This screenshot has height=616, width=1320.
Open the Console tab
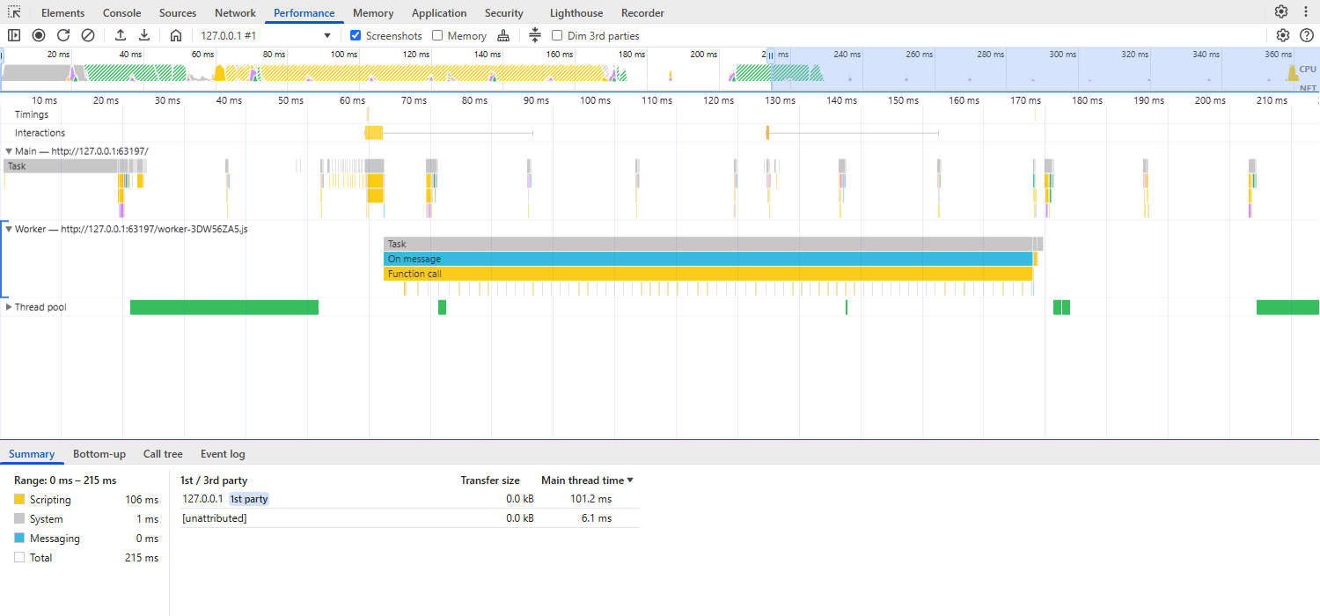coord(122,13)
